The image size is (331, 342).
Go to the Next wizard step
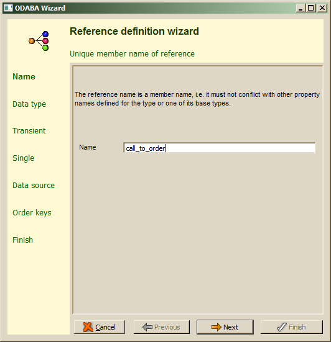click(225, 327)
